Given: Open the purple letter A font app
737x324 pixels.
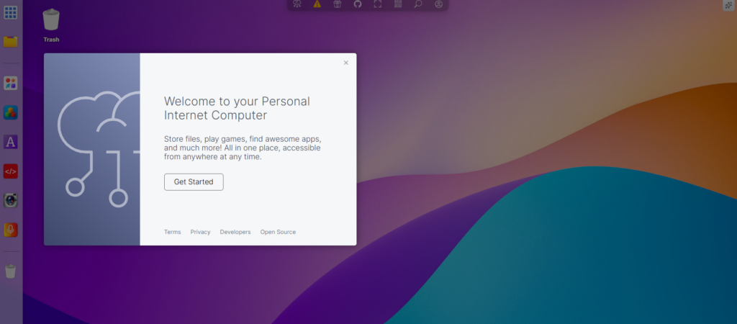Looking at the screenshot, I should 11,142.
